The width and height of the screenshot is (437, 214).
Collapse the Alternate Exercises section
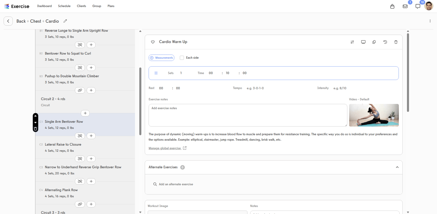point(397,167)
